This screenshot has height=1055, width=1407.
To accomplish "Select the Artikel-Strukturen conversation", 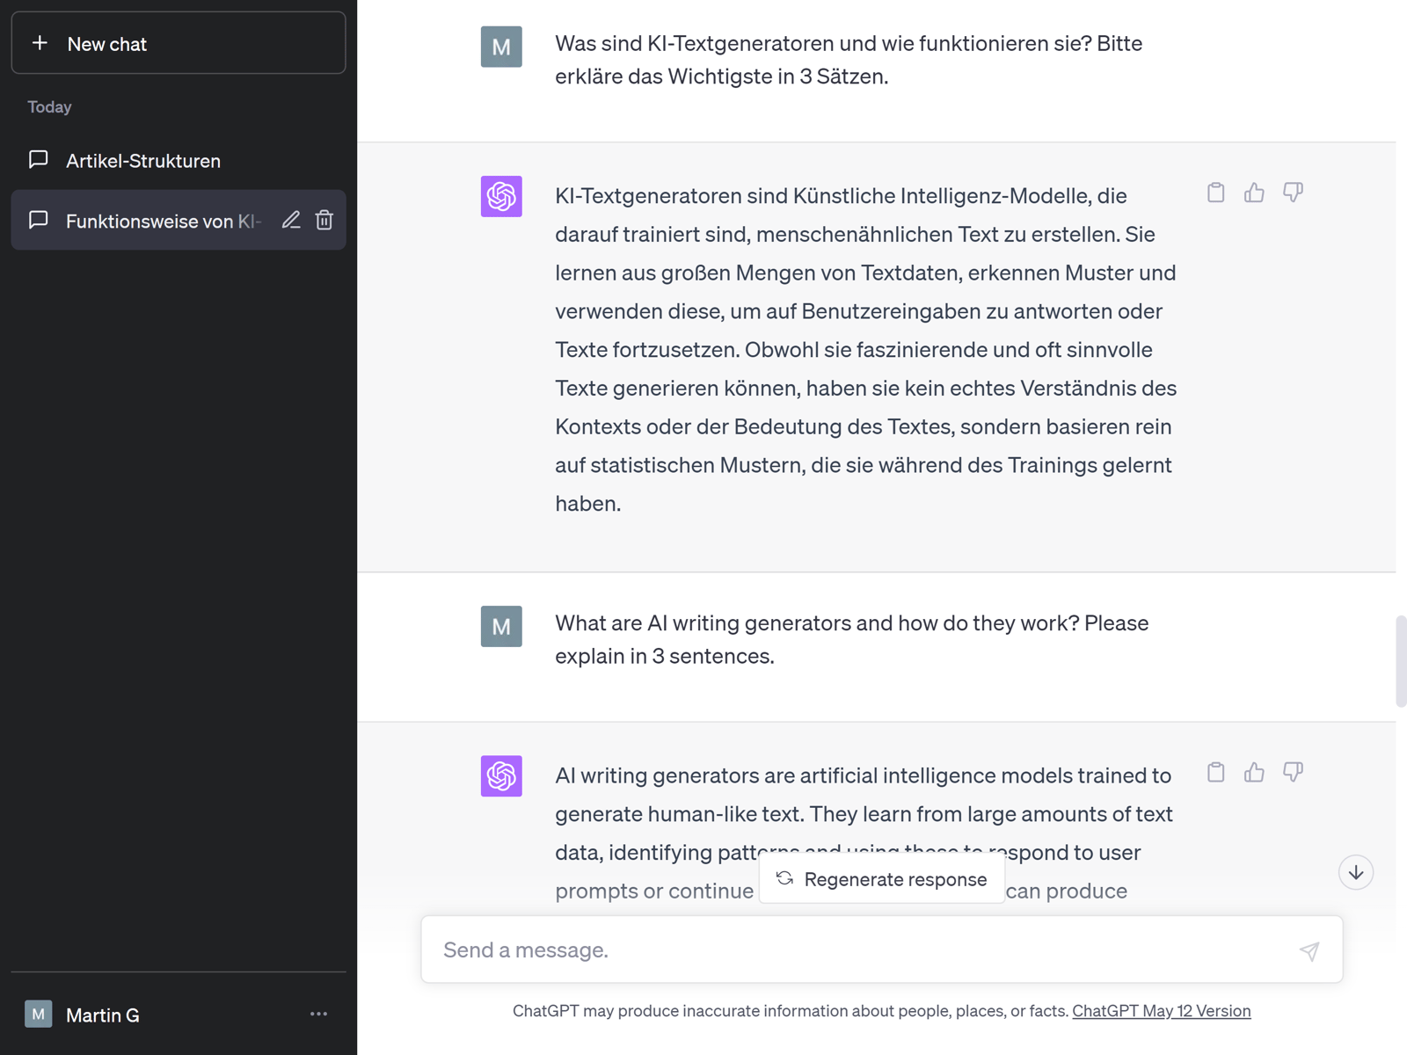I will point(143,160).
